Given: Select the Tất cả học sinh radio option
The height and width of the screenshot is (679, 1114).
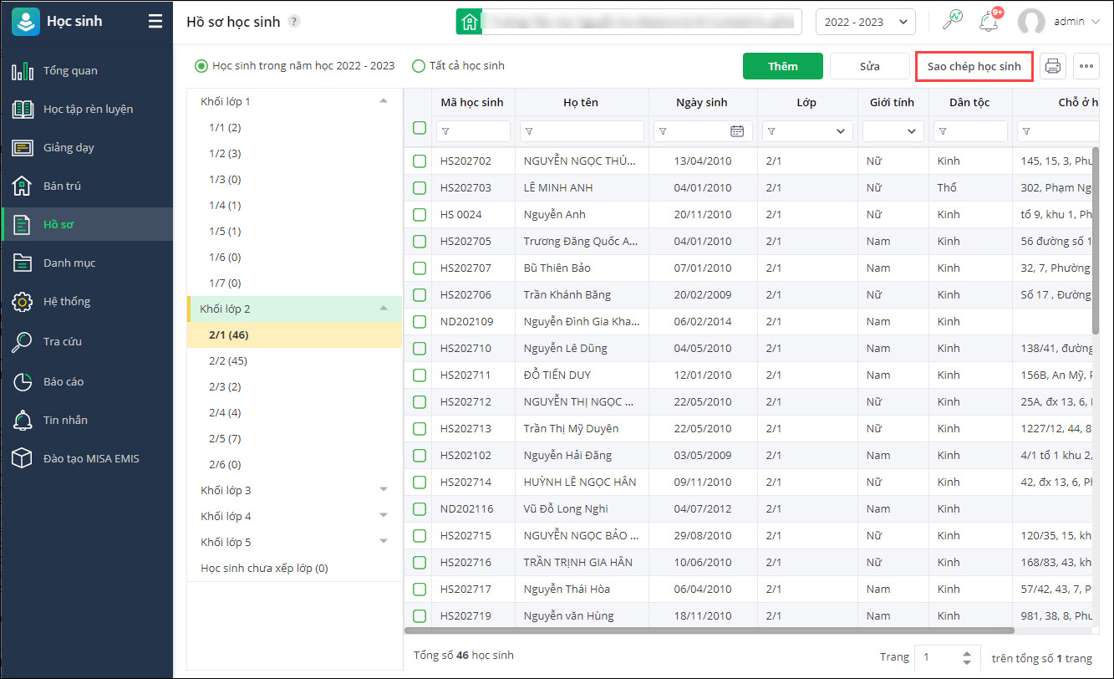Looking at the screenshot, I should pyautogui.click(x=419, y=66).
